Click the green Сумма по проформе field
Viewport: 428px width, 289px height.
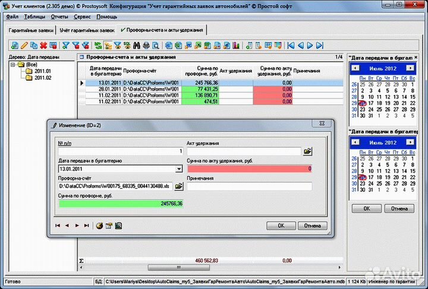click(x=121, y=204)
